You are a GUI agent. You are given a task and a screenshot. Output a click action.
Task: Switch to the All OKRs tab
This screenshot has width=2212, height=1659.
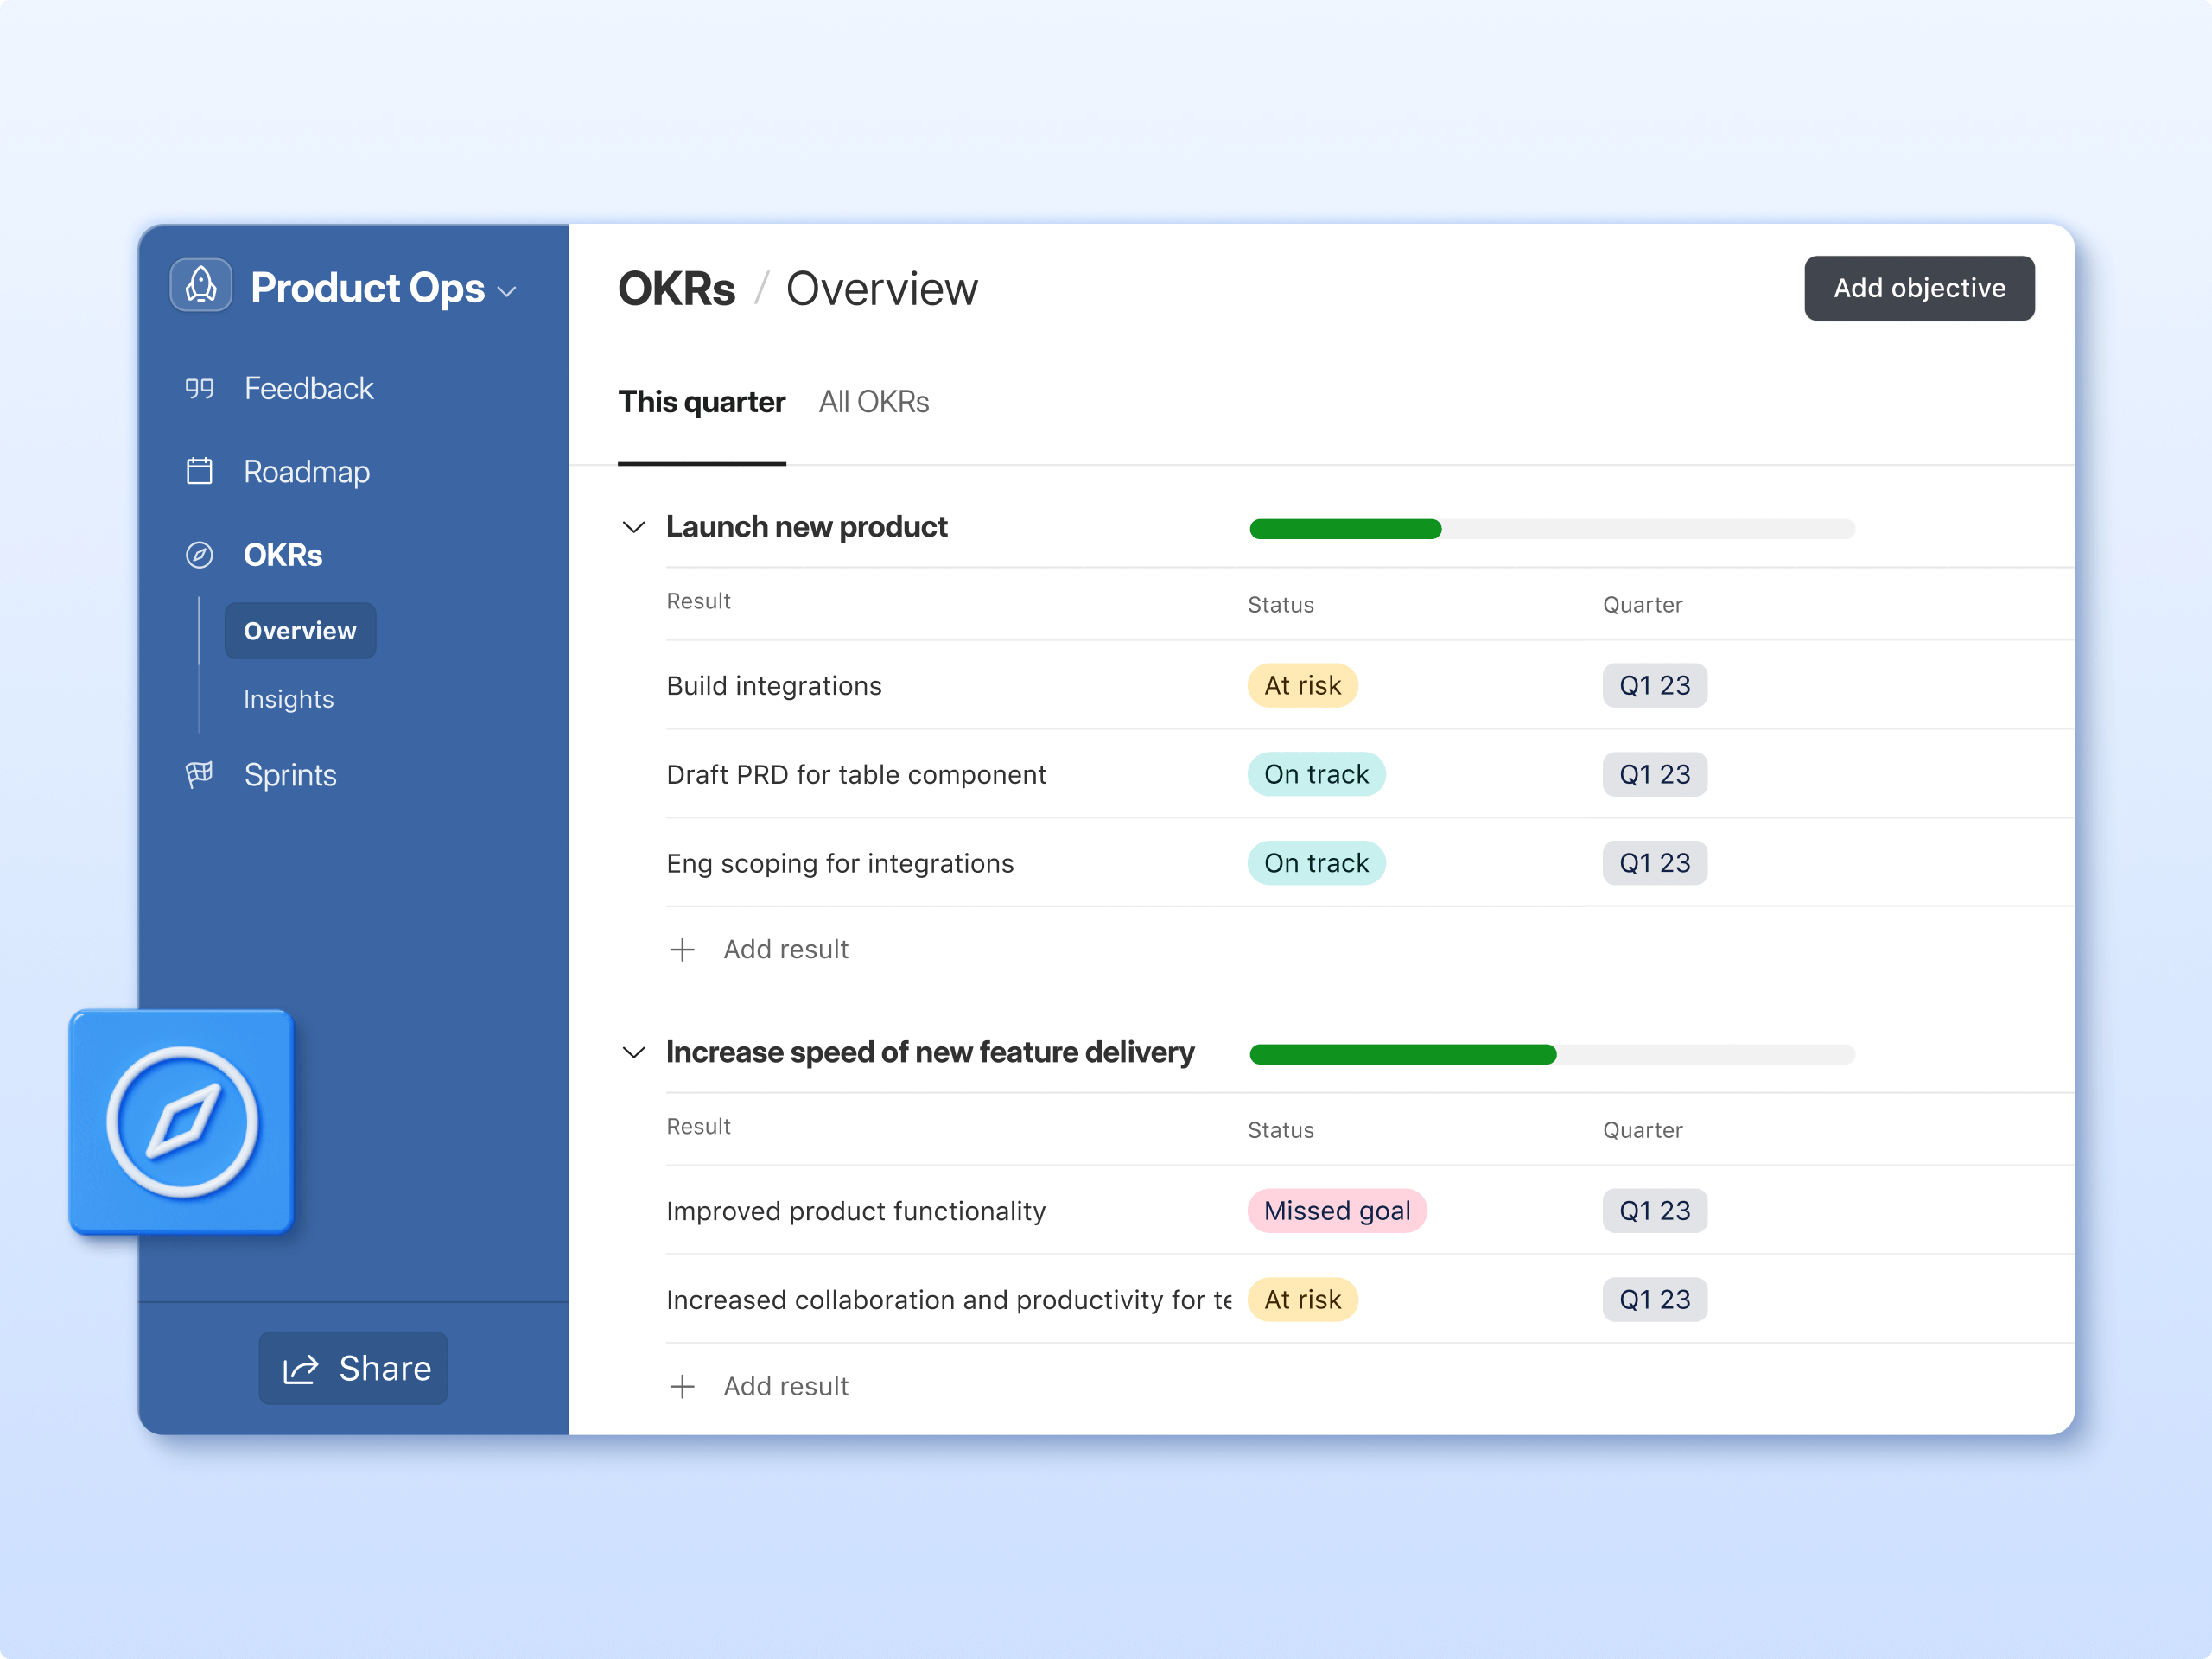[x=873, y=402]
